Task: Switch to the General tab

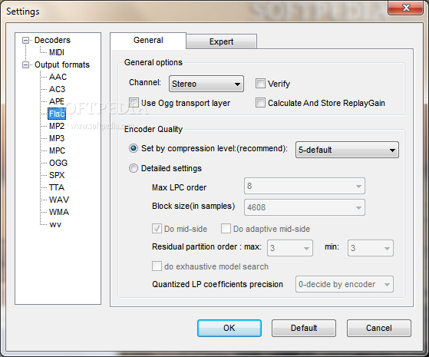Action: pyautogui.click(x=148, y=41)
